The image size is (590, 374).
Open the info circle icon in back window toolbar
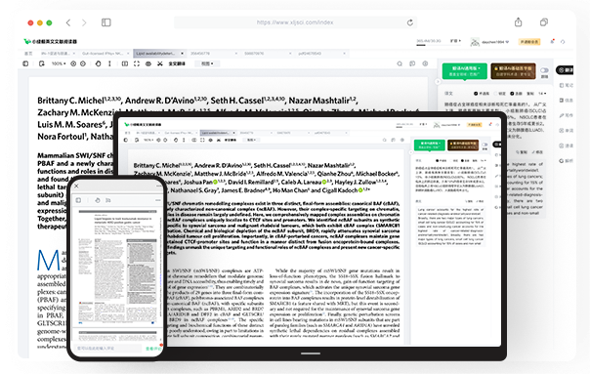click(x=425, y=63)
